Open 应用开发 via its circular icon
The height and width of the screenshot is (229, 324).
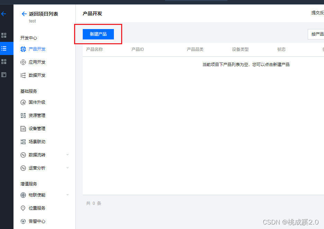23,62
